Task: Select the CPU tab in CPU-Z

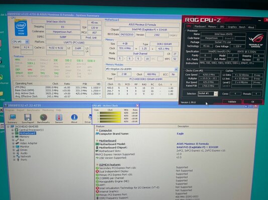Action: [189, 26]
